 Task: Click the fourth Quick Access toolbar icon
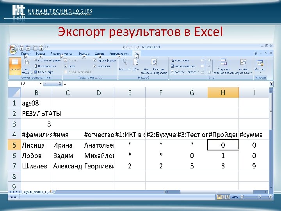pos(41,47)
